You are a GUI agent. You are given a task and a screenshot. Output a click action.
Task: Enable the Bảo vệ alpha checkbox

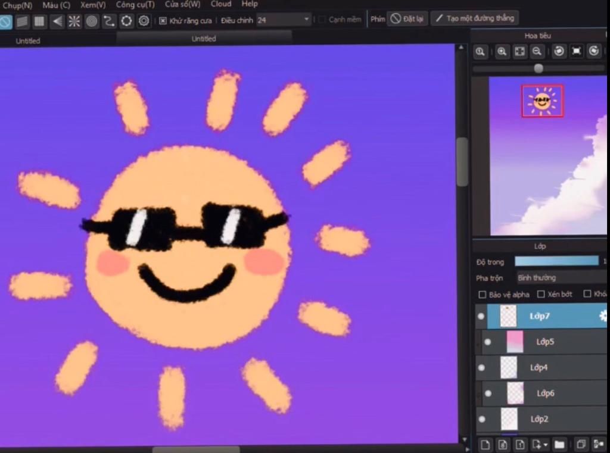[x=482, y=295]
